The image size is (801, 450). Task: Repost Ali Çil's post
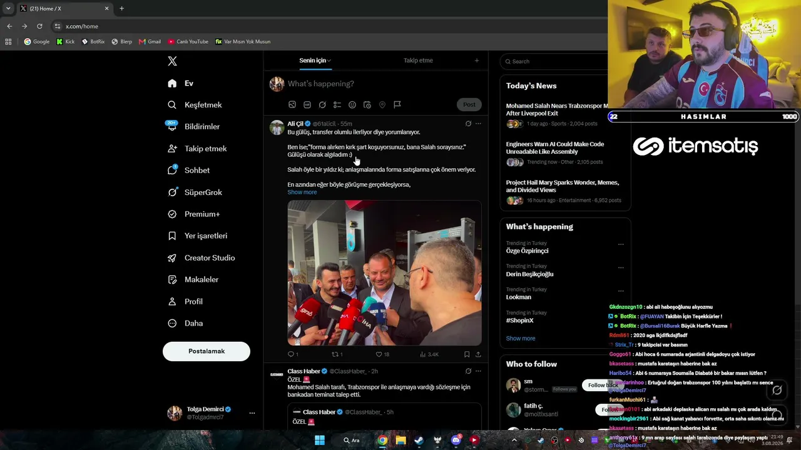335,354
